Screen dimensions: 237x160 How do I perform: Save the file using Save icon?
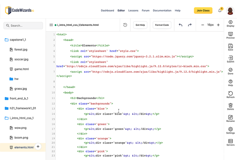pyautogui.click(x=231, y=46)
